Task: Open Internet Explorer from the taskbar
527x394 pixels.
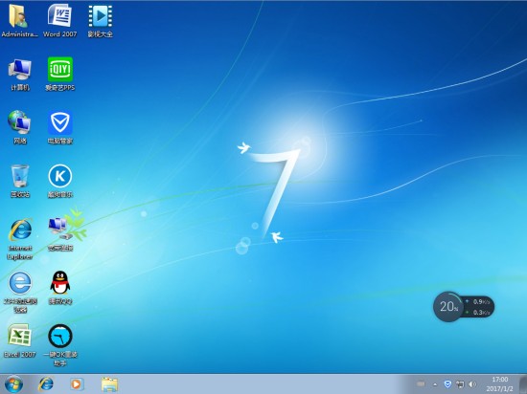Action: [x=46, y=384]
